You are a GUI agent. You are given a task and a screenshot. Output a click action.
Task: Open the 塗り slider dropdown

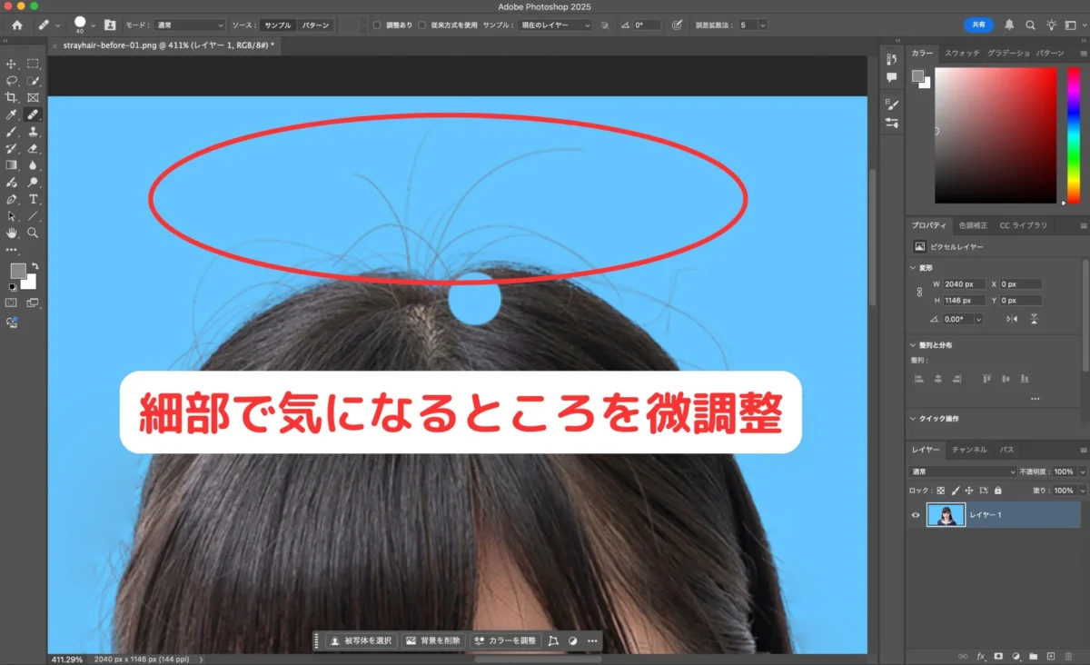point(1083,491)
